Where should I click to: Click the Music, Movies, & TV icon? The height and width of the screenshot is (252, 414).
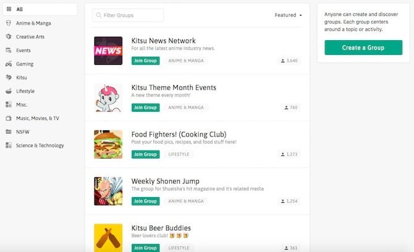point(9,119)
